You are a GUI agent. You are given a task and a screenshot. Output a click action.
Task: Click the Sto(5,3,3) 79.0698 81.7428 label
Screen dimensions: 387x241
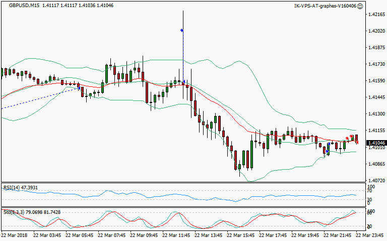click(x=32, y=212)
